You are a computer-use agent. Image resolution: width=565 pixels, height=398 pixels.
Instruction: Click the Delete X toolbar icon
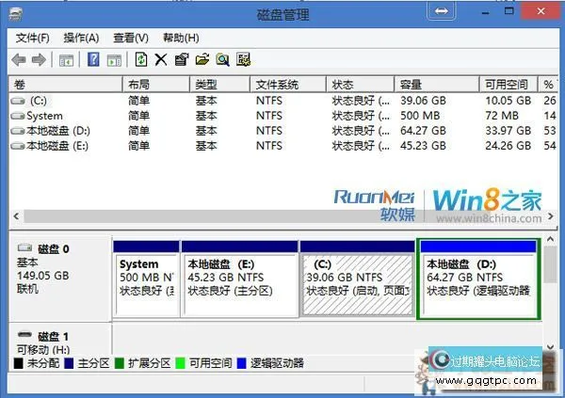(161, 60)
